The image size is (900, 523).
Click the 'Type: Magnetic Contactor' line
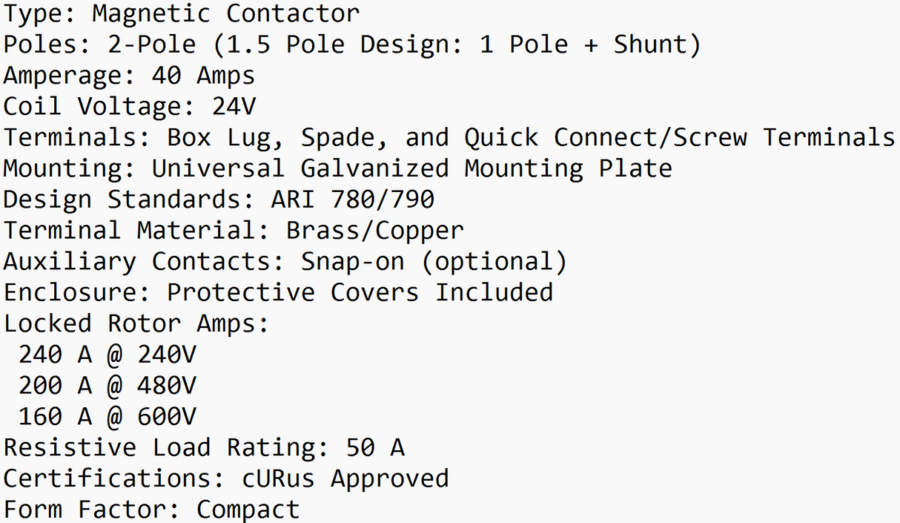[182, 13]
